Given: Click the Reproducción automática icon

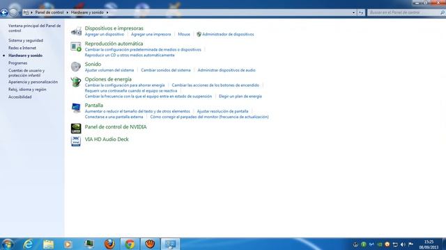Looking at the screenshot, I should (76, 47).
